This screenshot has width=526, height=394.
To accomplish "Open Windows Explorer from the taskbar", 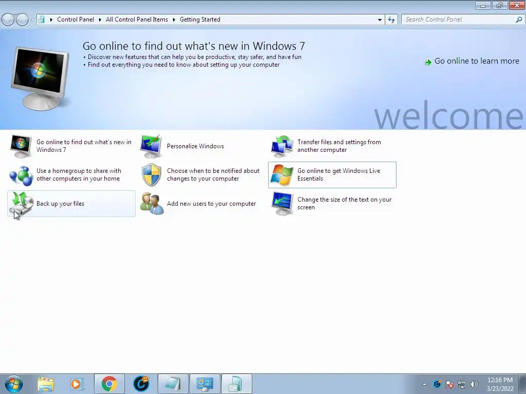I will pyautogui.click(x=46, y=384).
